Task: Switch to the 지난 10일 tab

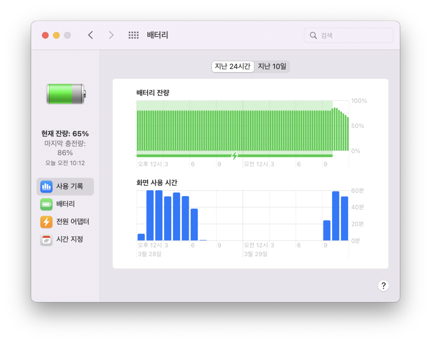Action: point(272,66)
